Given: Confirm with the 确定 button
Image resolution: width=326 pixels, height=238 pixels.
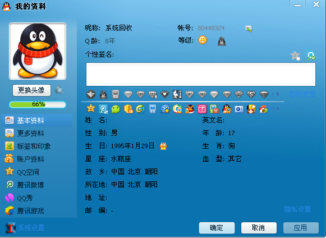Looking at the screenshot, I should [x=217, y=228].
